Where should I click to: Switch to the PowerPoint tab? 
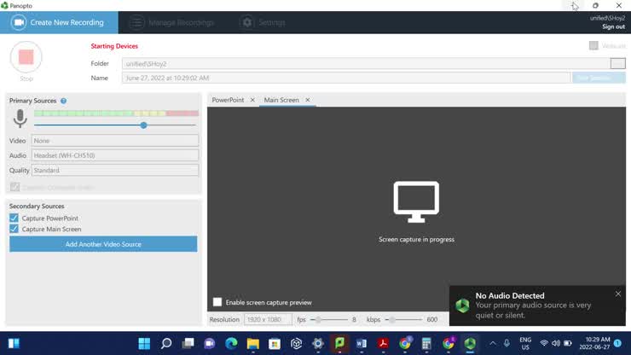(x=228, y=100)
